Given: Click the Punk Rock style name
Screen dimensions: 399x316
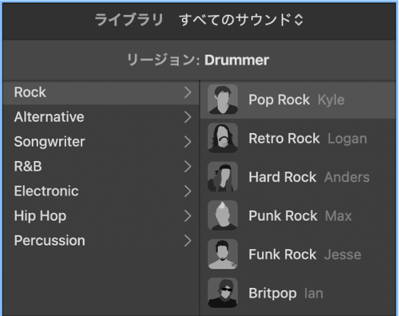Looking at the screenshot, I should (x=283, y=216).
